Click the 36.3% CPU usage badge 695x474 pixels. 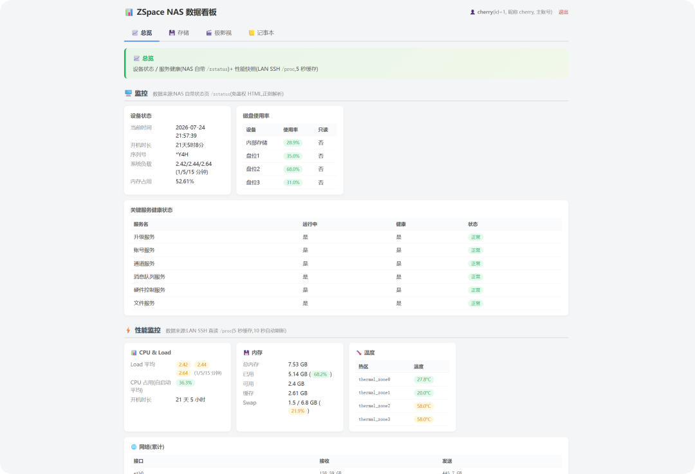tap(185, 383)
